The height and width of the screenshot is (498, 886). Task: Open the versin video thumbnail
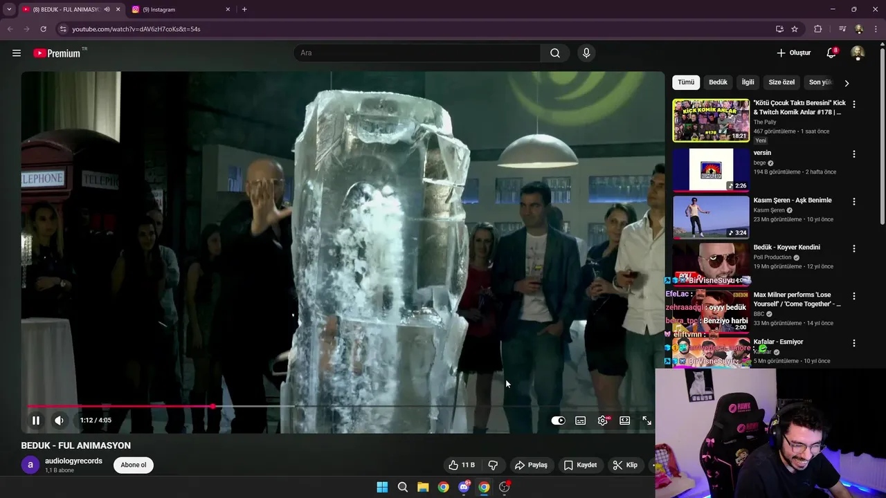point(711,169)
